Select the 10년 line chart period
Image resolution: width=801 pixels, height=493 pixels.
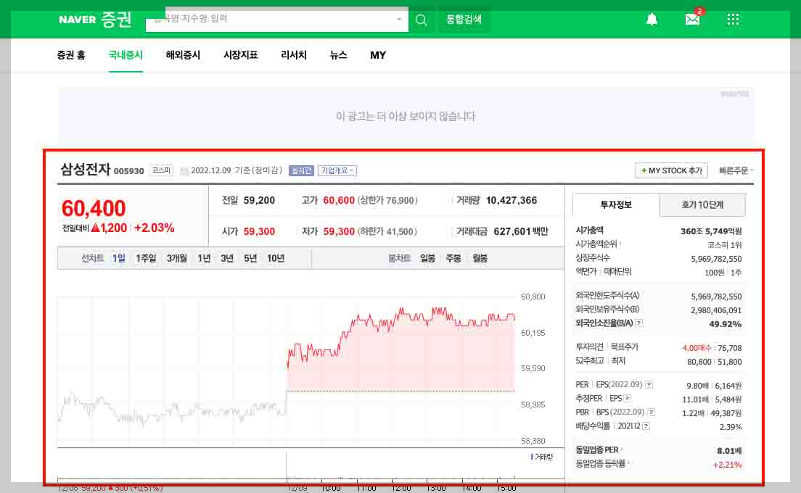coord(276,258)
